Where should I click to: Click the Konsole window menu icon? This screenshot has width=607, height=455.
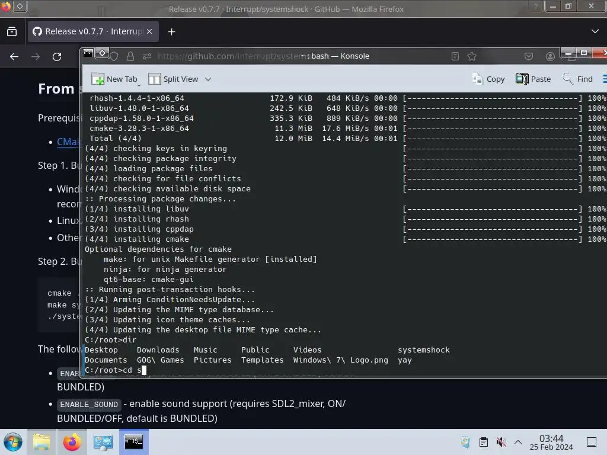pyautogui.click(x=88, y=53)
